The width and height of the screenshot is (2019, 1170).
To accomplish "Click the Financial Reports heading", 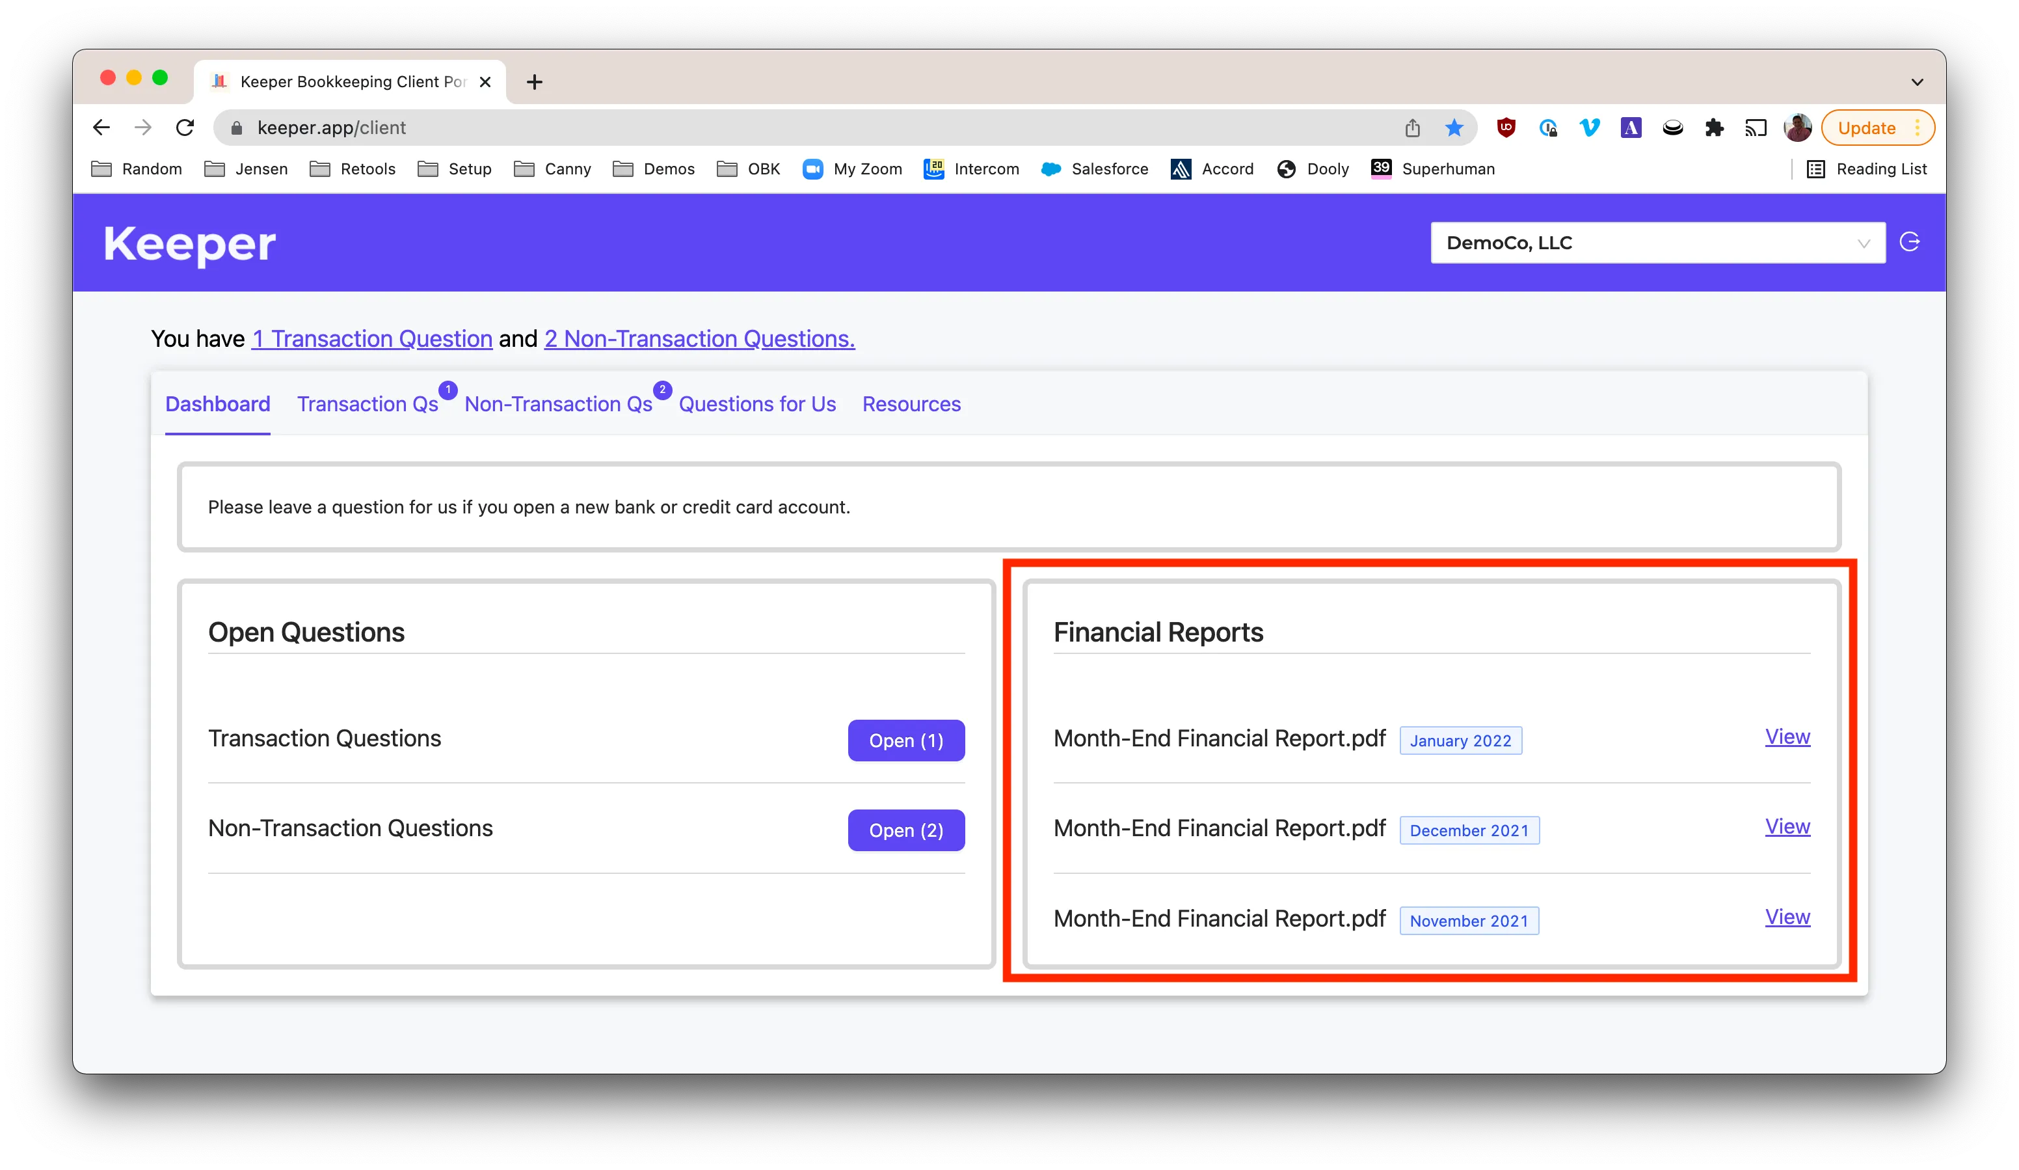I will click(x=1158, y=633).
